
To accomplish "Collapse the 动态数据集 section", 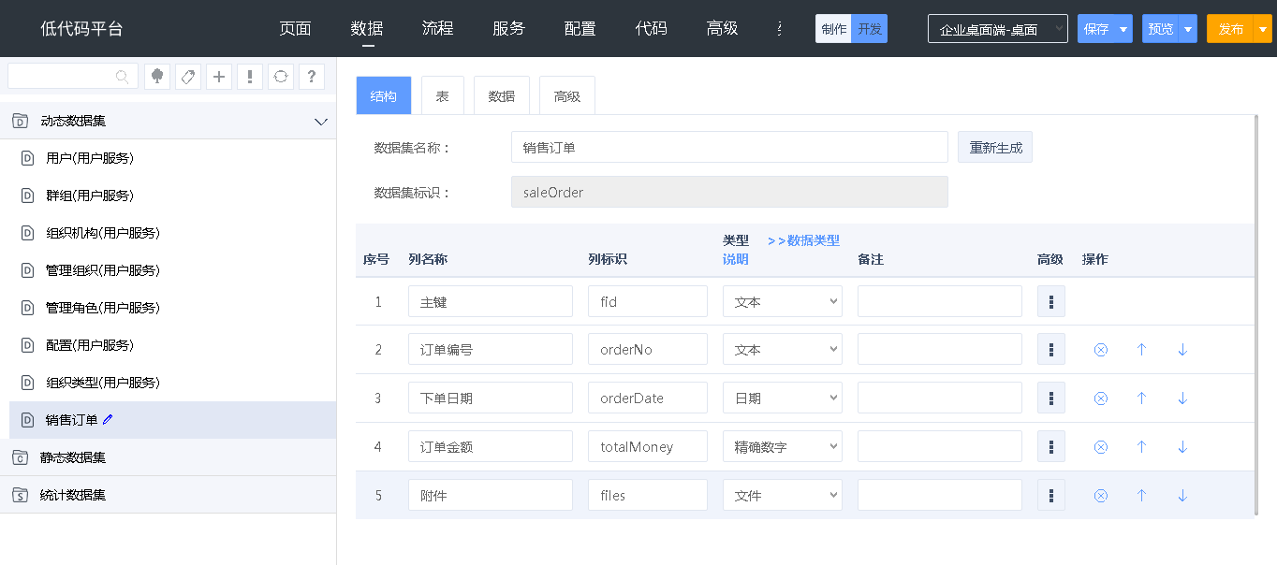I will [x=321, y=122].
